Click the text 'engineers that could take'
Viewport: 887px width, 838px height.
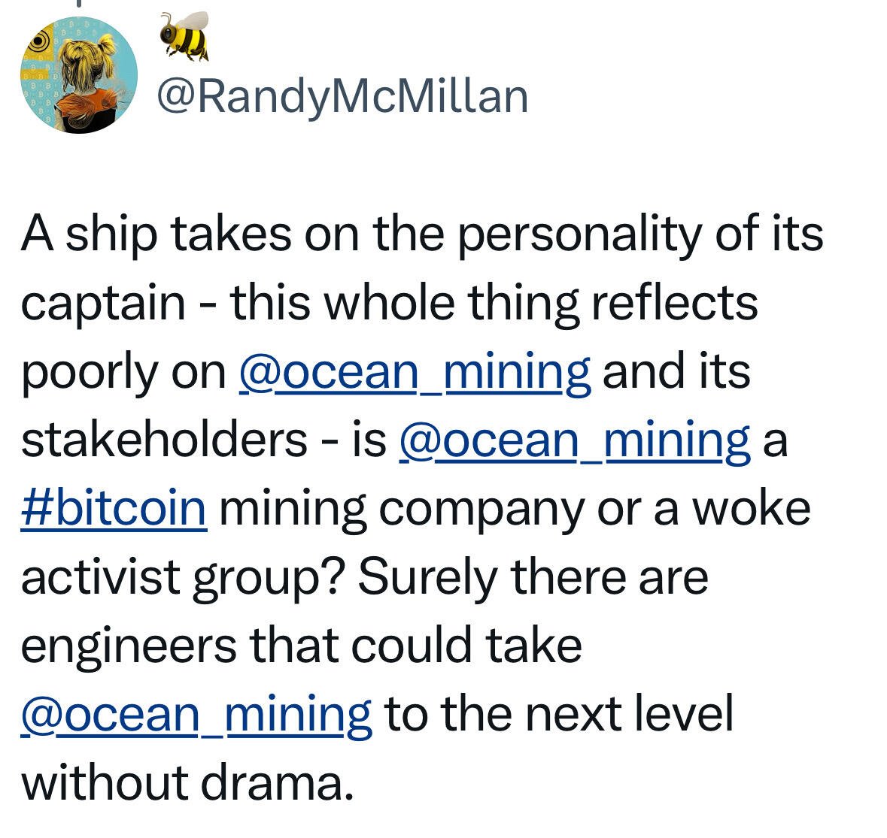coord(302,646)
